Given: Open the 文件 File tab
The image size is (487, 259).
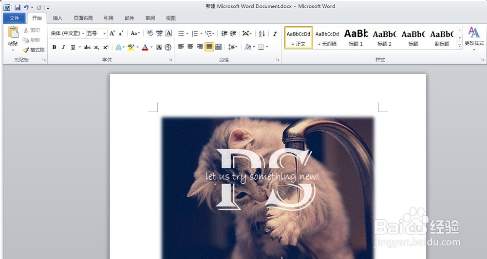Looking at the screenshot, I should tap(14, 18).
